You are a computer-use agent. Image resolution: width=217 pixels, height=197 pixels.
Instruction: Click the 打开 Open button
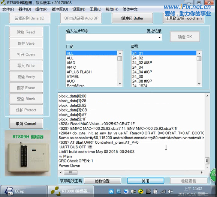[x=26, y=54]
